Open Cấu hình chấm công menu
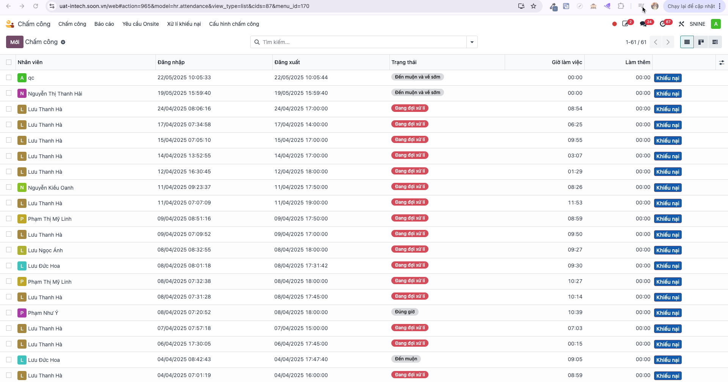The height and width of the screenshot is (382, 728). 234,24
